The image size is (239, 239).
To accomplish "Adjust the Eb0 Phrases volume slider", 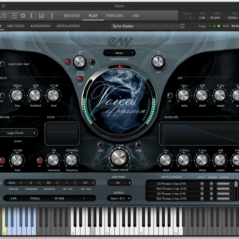I will click(x=224, y=199).
